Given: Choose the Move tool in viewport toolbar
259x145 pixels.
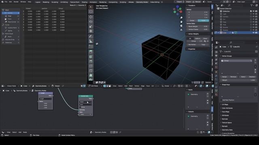Looking at the screenshot, I should click(91, 17).
